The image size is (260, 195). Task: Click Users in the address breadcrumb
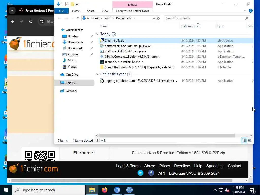pos(95,18)
